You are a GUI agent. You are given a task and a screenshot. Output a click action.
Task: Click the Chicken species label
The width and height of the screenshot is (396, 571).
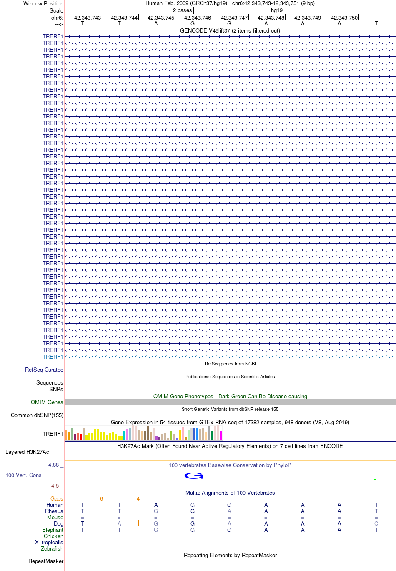53,536
